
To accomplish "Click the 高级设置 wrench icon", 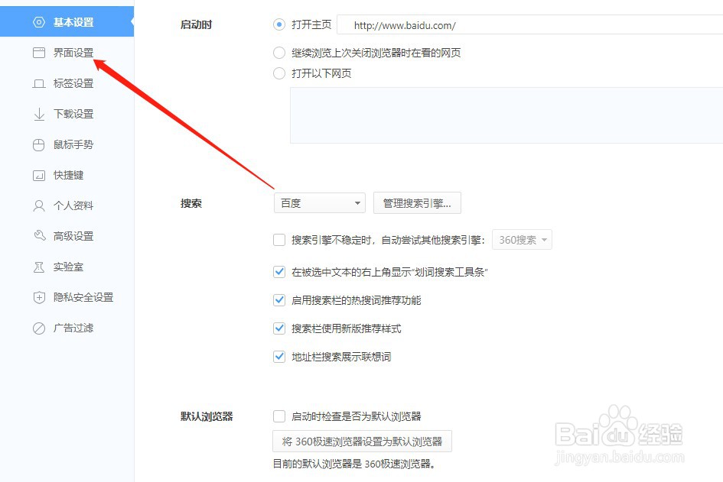I will pos(39,236).
